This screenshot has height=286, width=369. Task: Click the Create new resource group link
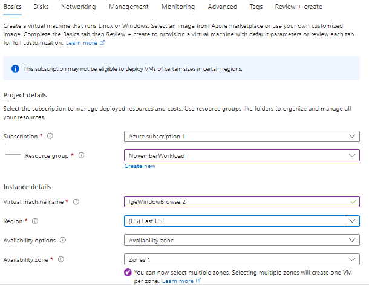point(140,166)
